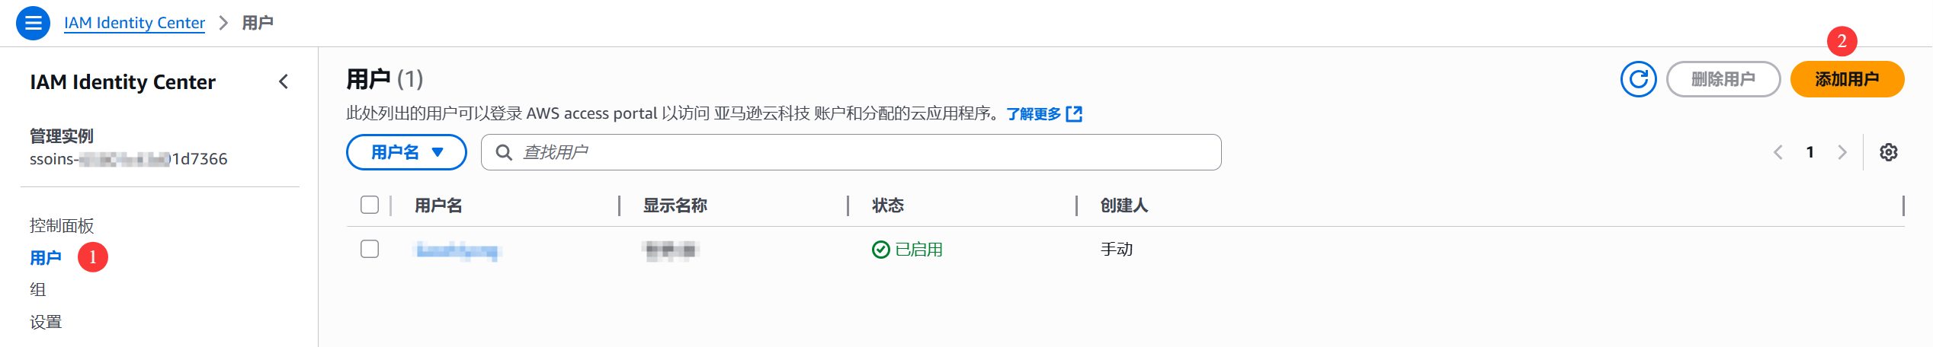Click the external link icon beside 了解更多
The image size is (1933, 347).
(x=1074, y=114)
